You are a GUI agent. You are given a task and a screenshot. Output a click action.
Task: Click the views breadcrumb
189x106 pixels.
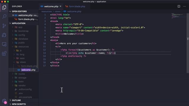(x=58, y=11)
